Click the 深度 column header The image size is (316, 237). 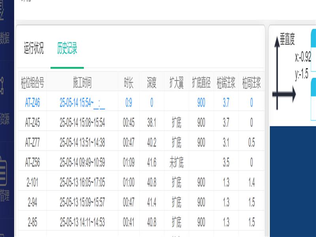click(x=152, y=83)
